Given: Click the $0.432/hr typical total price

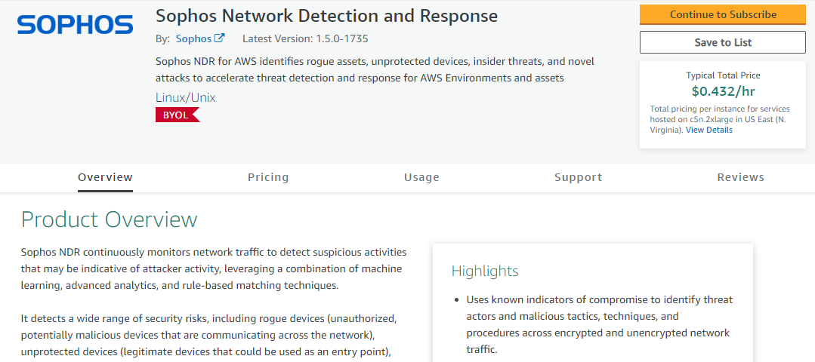Looking at the screenshot, I should pyautogui.click(x=723, y=91).
